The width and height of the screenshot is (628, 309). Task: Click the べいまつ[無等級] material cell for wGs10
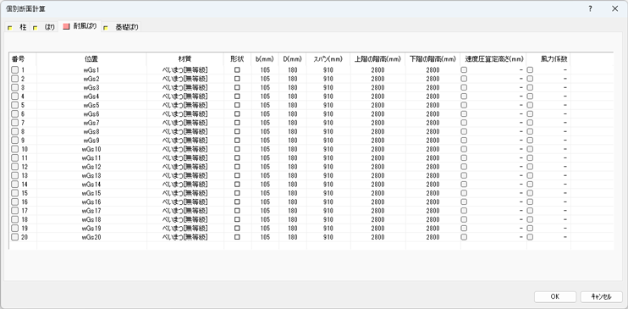pyautogui.click(x=185, y=149)
